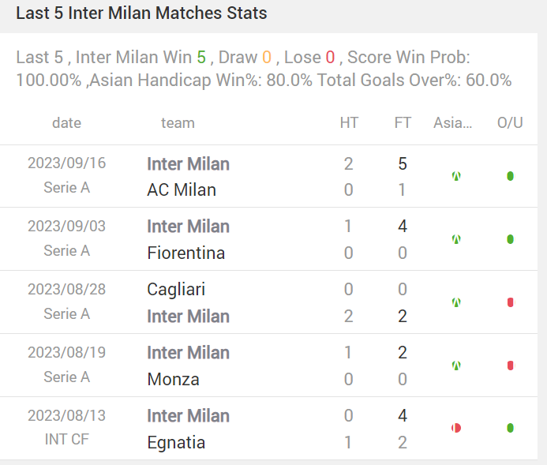Click the green O/U dot in the Fiorentina row
Screen dimensions: 547x465
tap(510, 239)
